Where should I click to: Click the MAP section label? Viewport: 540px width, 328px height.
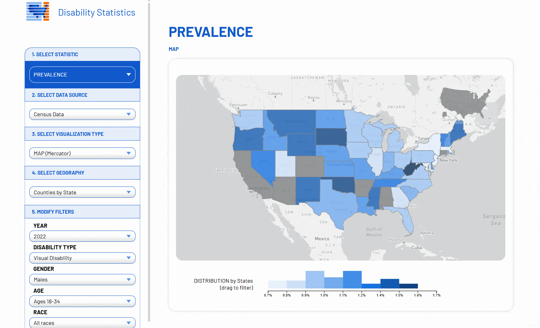(x=174, y=49)
